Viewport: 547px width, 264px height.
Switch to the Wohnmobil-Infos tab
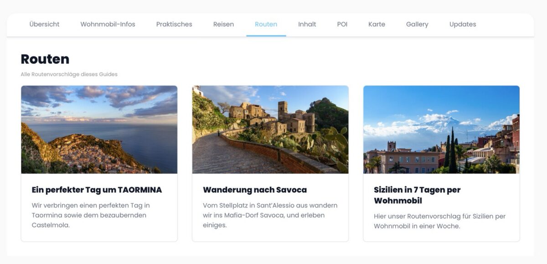pos(108,24)
